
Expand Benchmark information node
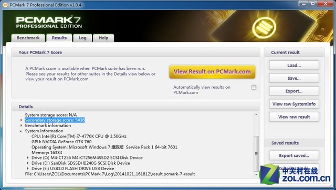click(21, 125)
